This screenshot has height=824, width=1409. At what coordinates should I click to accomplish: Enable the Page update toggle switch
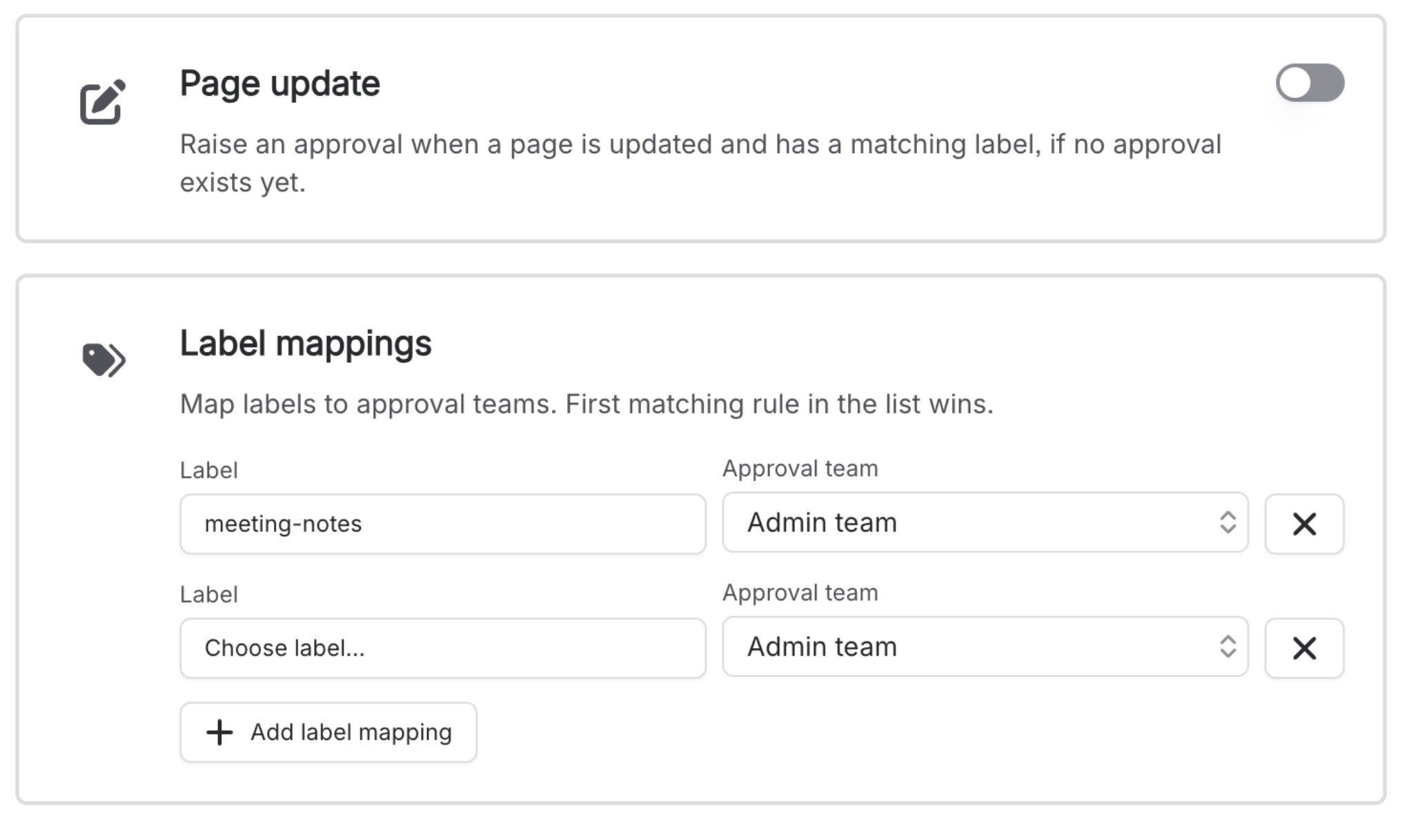tap(1310, 83)
